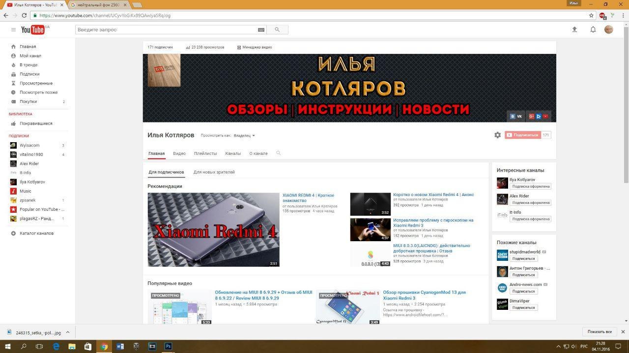The height and width of the screenshot is (353, 629).
Task: Click the channel search magnifier icon
Action: (279, 153)
